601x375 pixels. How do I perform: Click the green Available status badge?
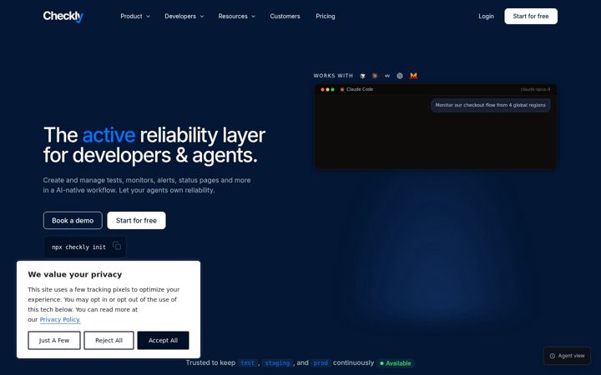pyautogui.click(x=396, y=363)
